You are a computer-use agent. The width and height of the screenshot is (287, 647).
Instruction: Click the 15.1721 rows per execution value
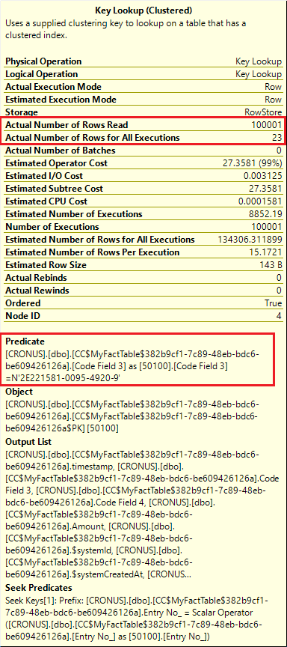click(x=266, y=252)
